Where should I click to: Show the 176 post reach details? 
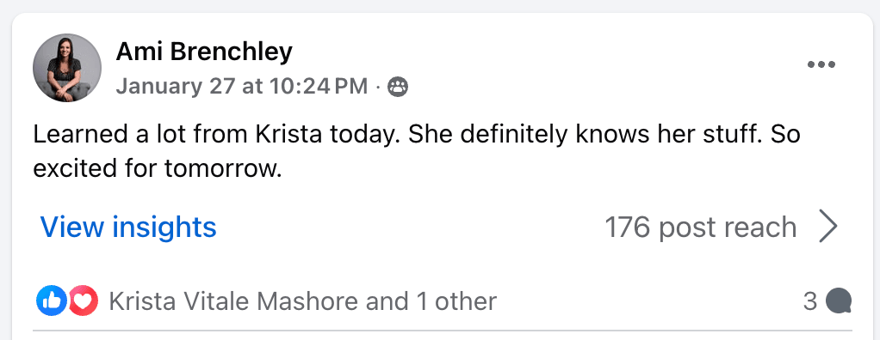pos(700,228)
